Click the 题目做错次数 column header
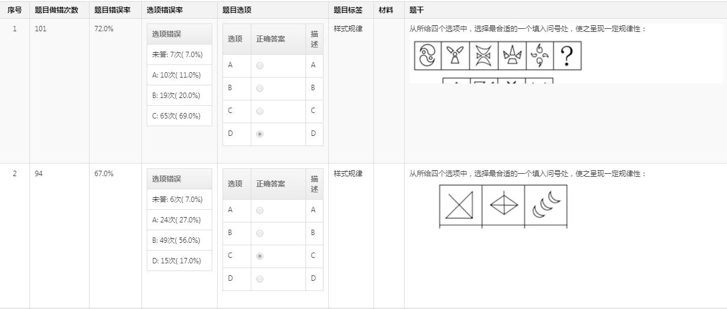This screenshot has width=727, height=309. pyautogui.click(x=57, y=10)
